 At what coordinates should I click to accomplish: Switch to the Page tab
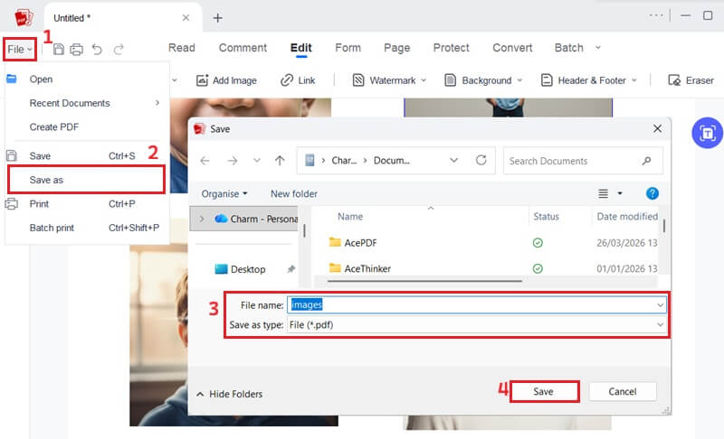397,48
